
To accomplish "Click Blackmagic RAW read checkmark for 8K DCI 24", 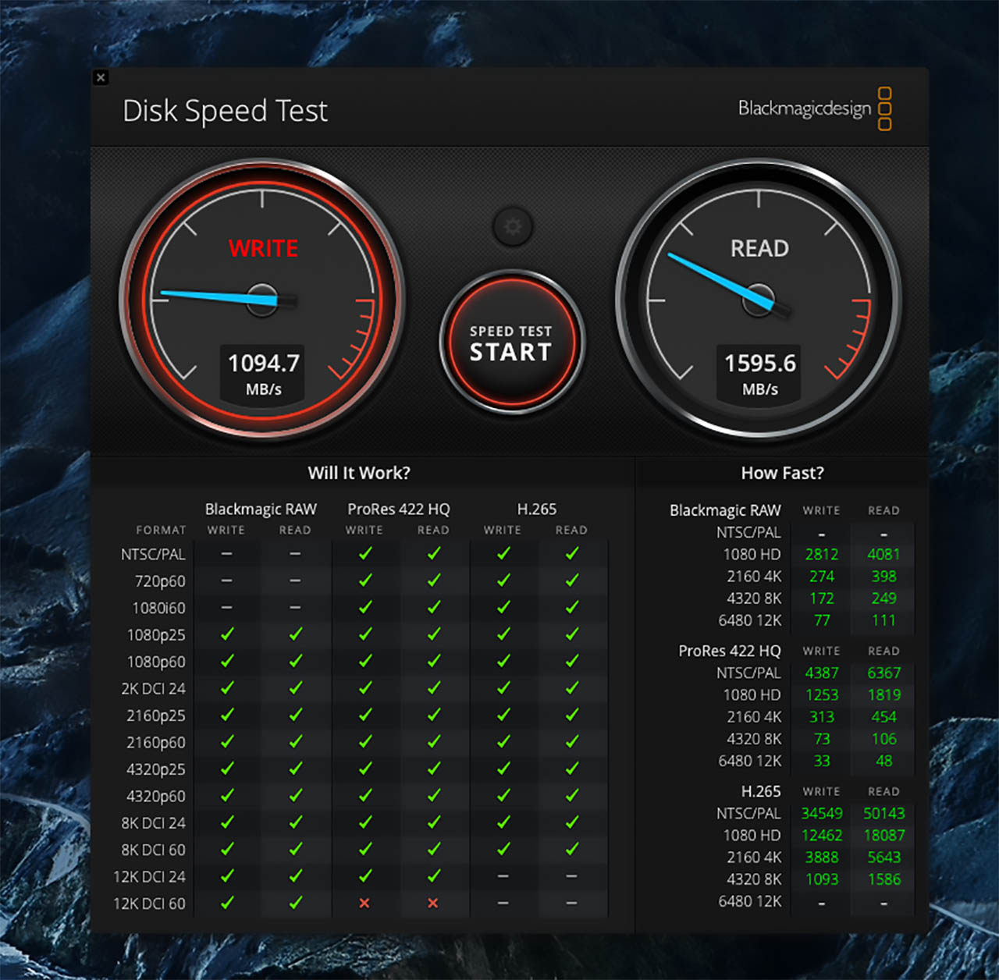I will 296,822.
